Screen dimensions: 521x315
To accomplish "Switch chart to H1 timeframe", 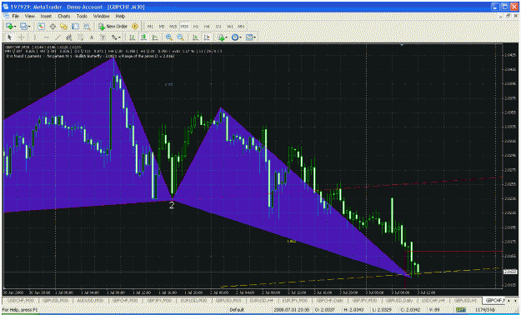I will click(196, 27).
